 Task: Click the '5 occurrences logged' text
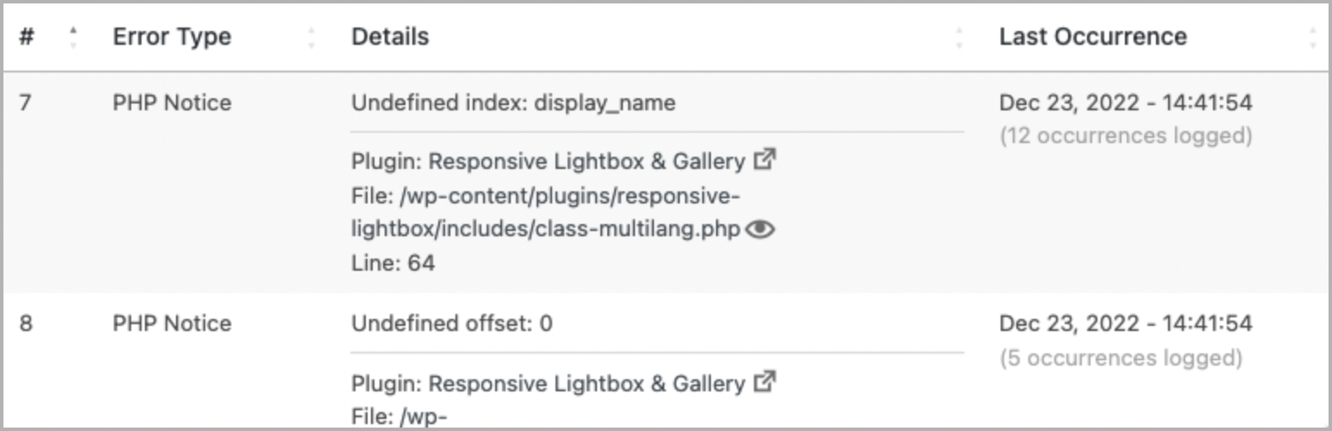(1121, 357)
